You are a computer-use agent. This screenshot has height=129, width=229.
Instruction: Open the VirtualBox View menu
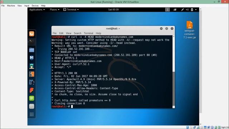click(x=20, y=6)
